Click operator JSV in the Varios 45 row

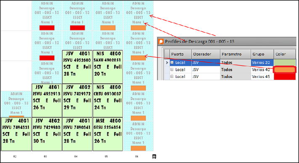coord(206,77)
